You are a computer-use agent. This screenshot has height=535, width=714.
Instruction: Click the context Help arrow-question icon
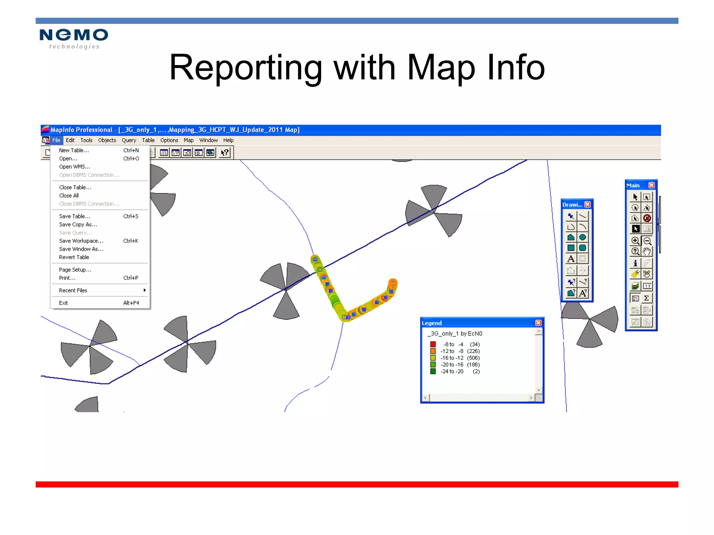tap(225, 153)
